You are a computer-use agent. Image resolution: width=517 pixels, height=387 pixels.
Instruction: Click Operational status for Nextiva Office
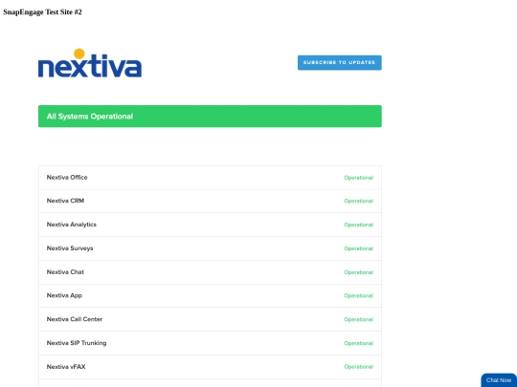tap(359, 178)
